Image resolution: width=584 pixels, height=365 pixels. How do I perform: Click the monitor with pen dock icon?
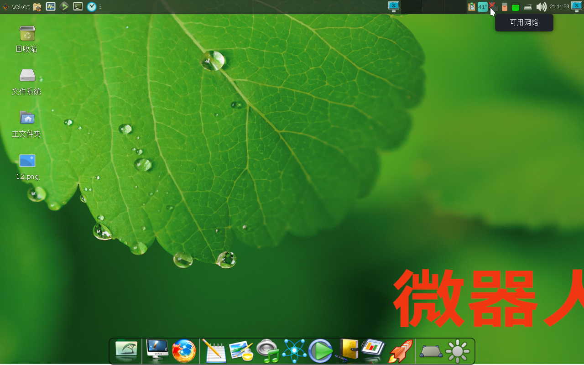click(x=157, y=350)
